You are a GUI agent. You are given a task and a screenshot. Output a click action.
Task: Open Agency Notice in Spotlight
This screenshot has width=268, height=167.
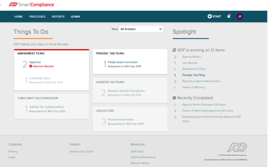tap(192, 57)
